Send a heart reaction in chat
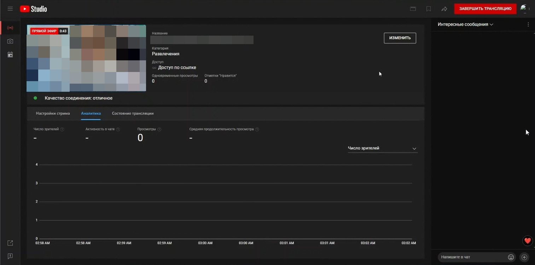The width and height of the screenshot is (535, 265). click(x=528, y=241)
